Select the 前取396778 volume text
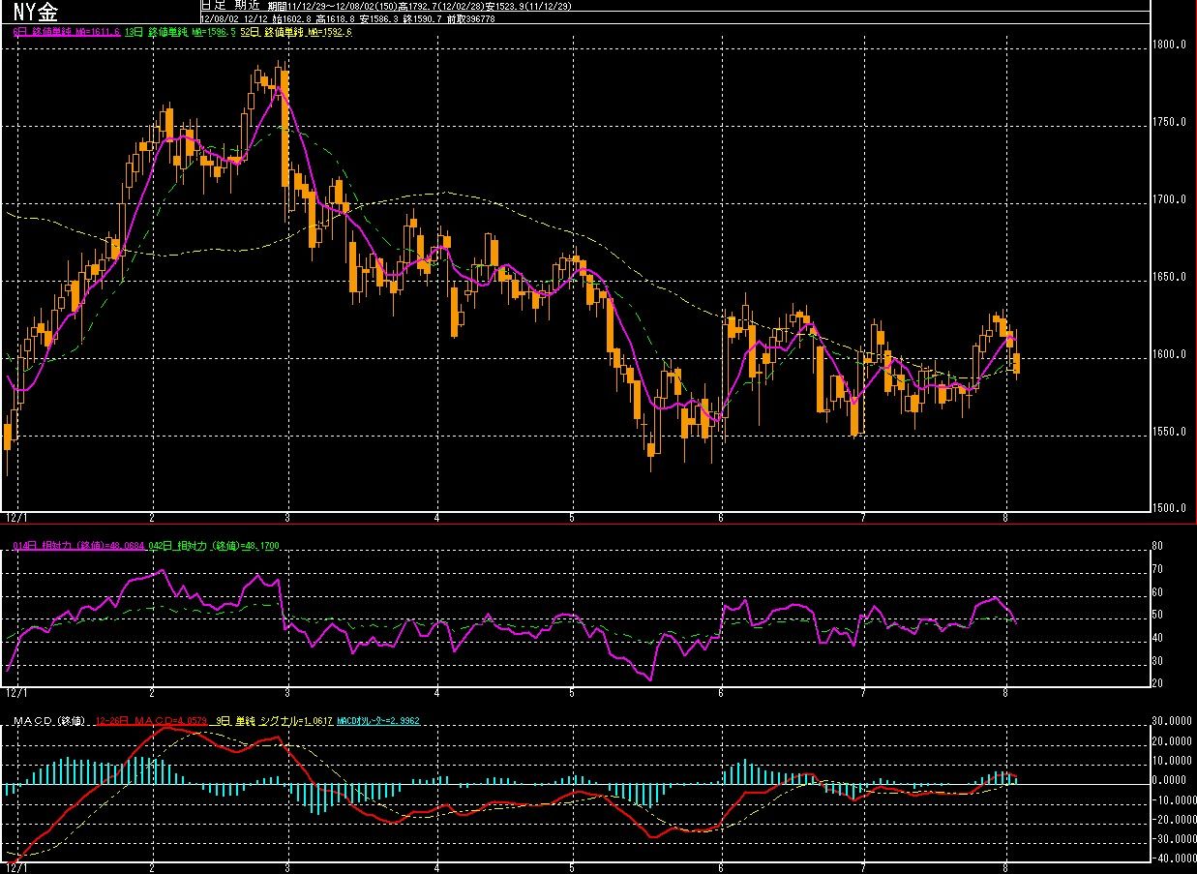The image size is (1197, 874). [x=470, y=18]
